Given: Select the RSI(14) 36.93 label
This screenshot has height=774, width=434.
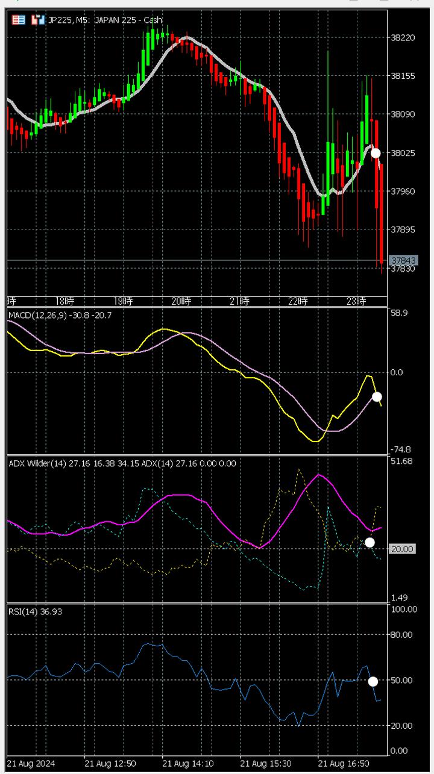Looking at the screenshot, I should pos(35,611).
